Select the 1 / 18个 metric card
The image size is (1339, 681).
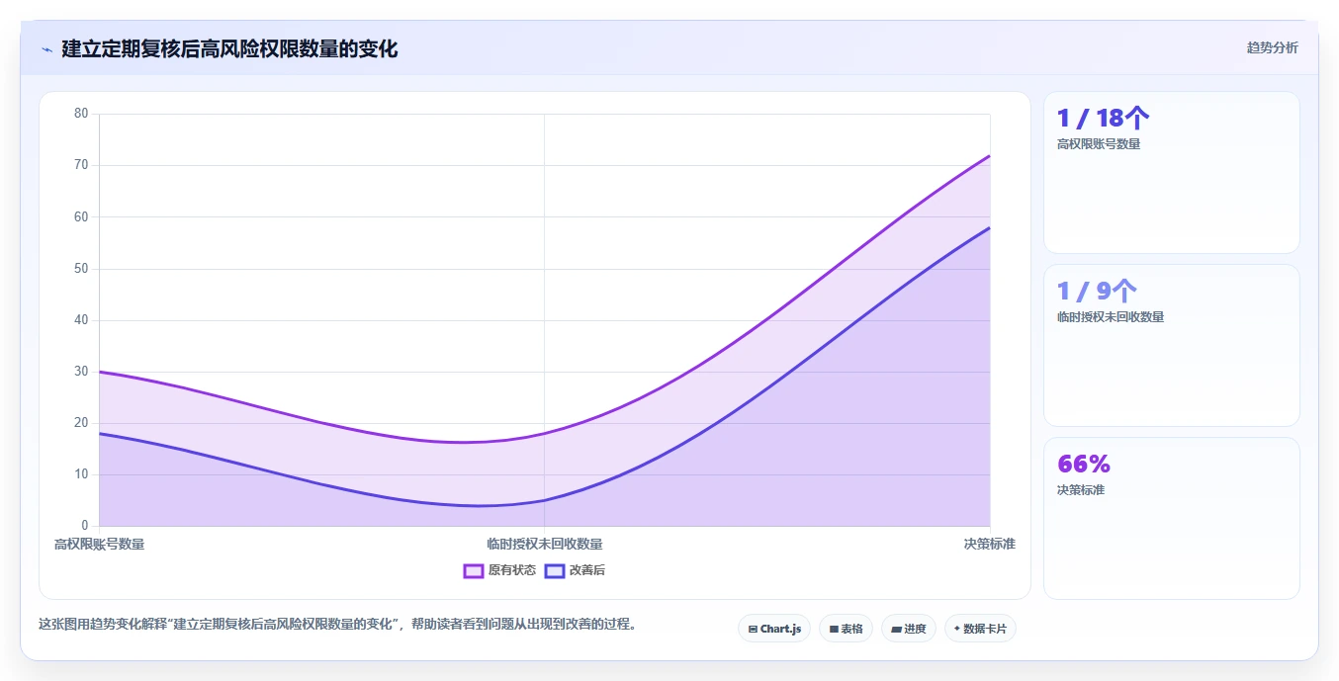point(1172,173)
